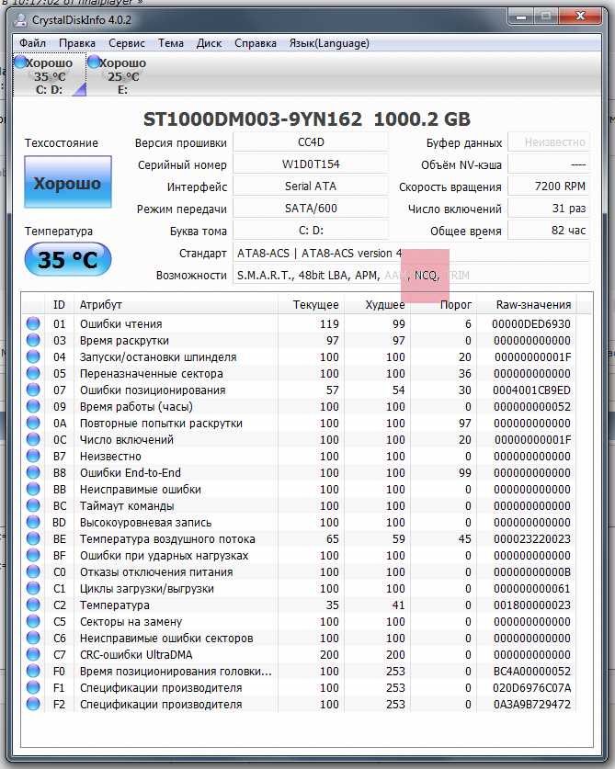615x769 pixels.
Task: Open the Язык(Language) menu
Action: [329, 43]
